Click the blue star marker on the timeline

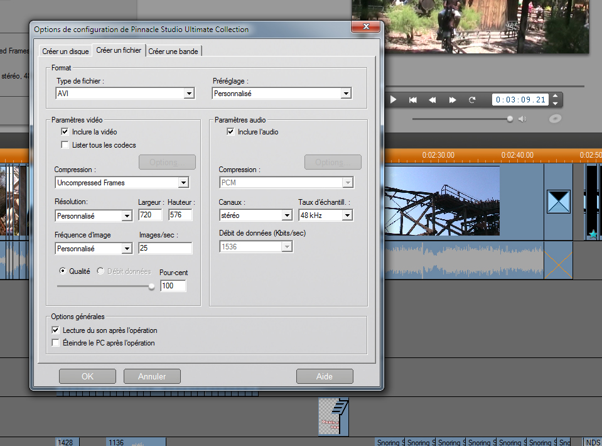tap(593, 234)
